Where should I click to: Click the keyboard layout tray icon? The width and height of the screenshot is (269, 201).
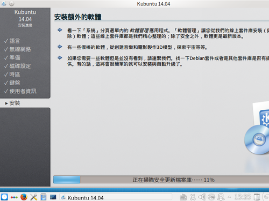183,197
